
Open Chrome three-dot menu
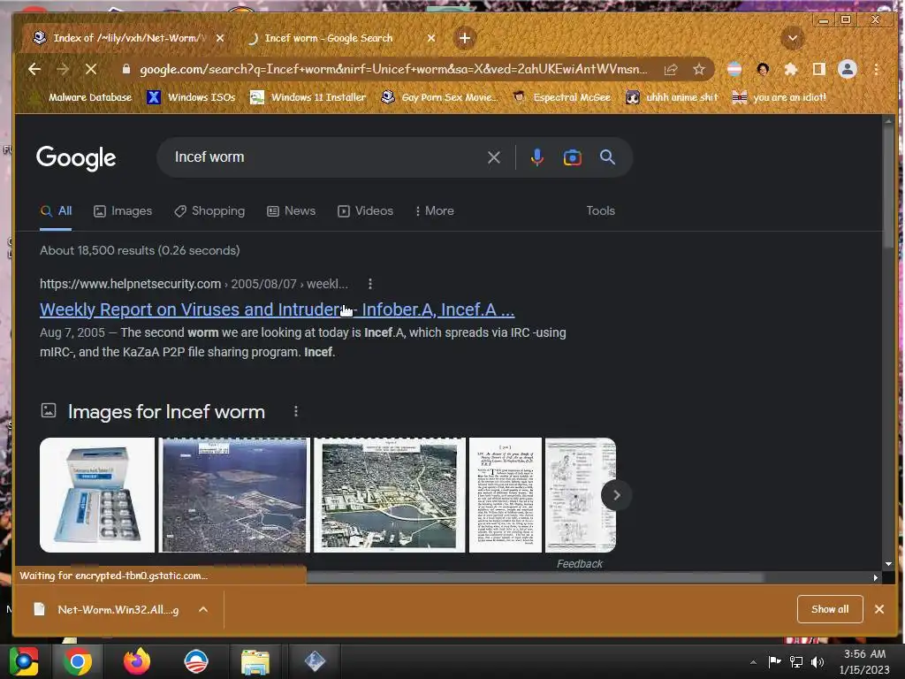pos(876,69)
